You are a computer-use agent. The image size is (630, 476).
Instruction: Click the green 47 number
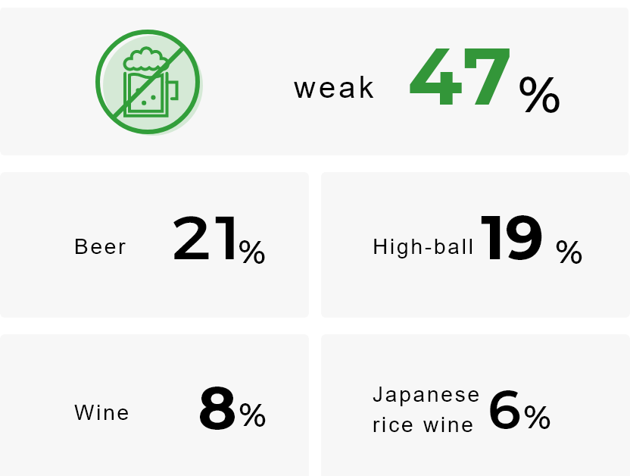coord(460,77)
